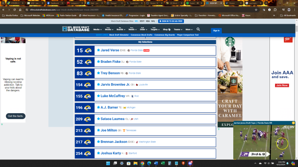
Task: Click Join Now on the AAA ad
Action: pyautogui.click(x=282, y=86)
